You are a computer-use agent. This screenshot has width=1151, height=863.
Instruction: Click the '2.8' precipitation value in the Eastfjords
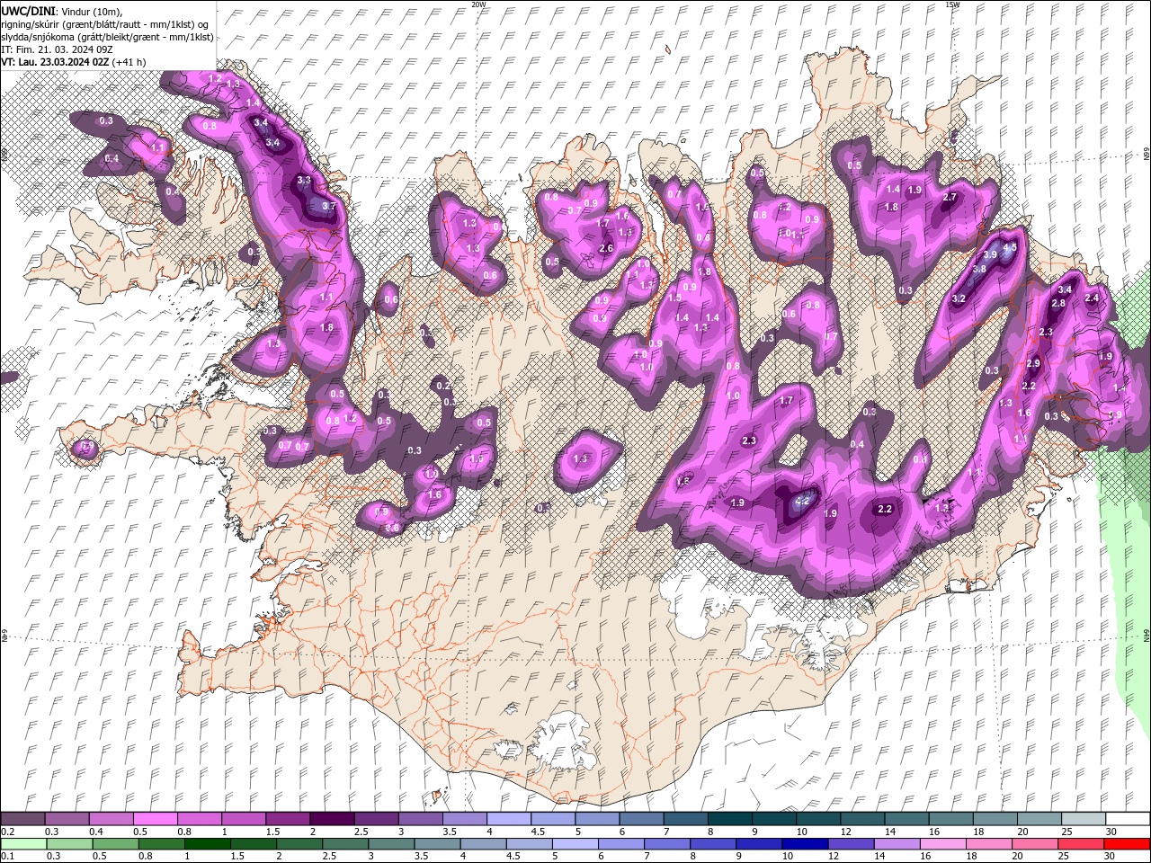(1058, 303)
